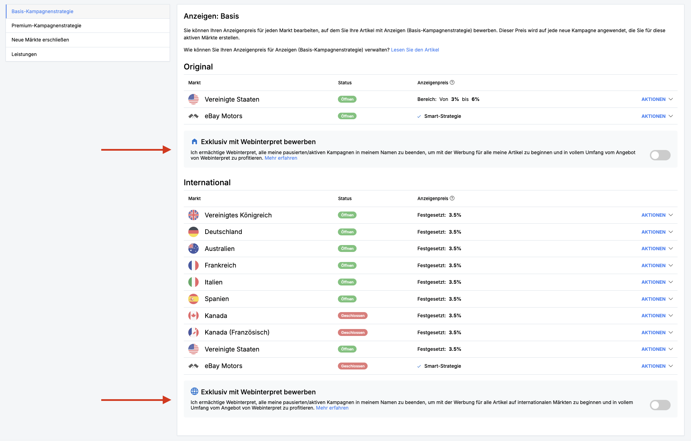Enable exclusive Webinterpret promotion toggle for International
Image resolution: width=691 pixels, height=441 pixels.
(660, 405)
